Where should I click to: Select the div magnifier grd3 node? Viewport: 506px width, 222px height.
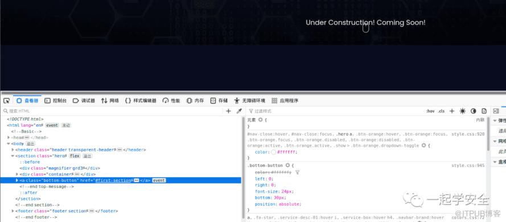tap(60, 168)
